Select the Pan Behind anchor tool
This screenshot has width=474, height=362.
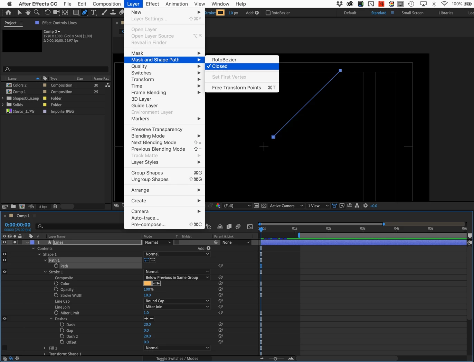coord(65,12)
